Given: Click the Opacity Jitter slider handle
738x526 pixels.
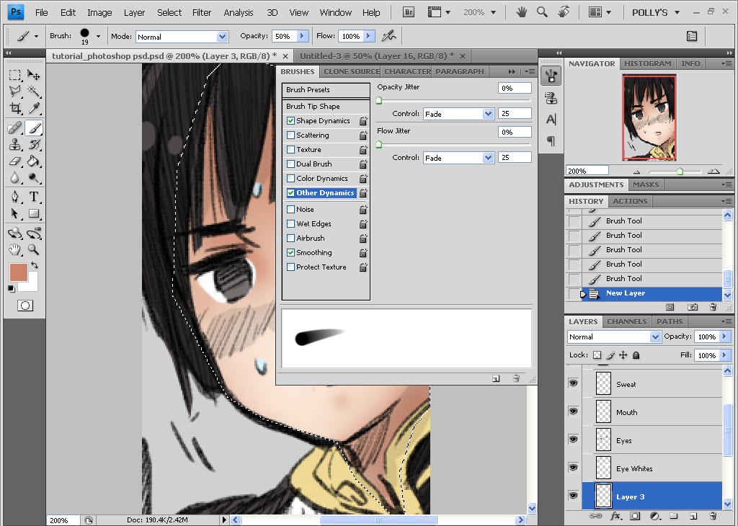Looking at the screenshot, I should 379,100.
